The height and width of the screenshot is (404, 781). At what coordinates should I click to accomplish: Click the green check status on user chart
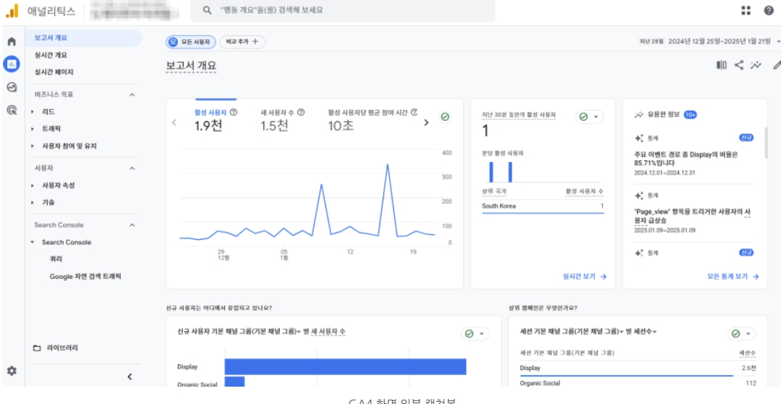coord(445,116)
